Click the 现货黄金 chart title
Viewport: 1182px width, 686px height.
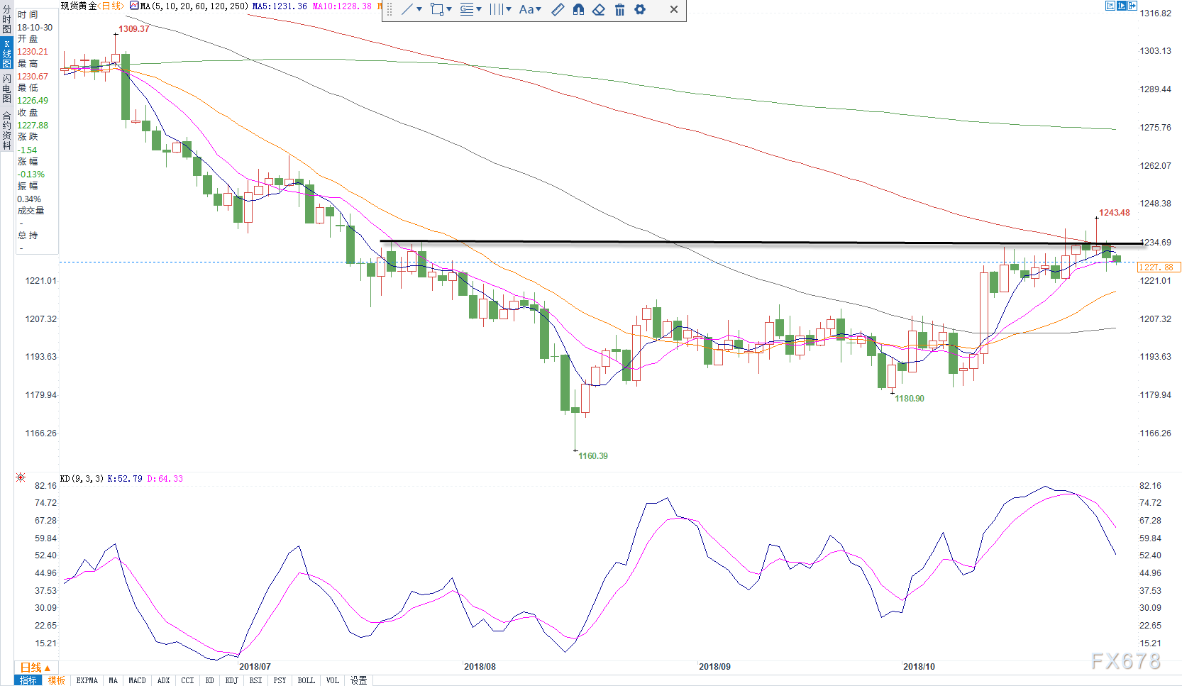coord(79,6)
